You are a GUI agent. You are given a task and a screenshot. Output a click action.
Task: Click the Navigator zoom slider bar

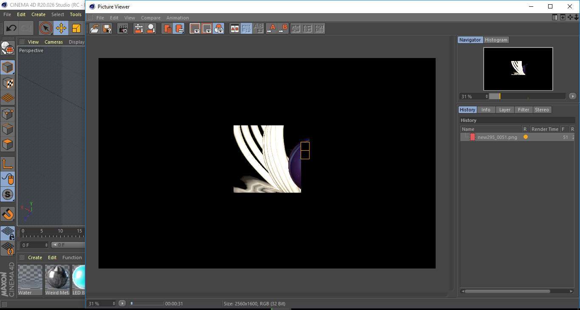pos(527,96)
